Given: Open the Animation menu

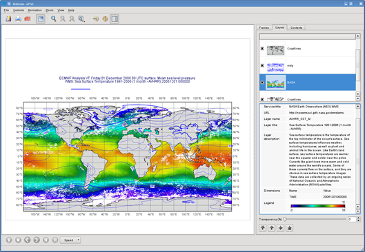Looking at the screenshot, I should [x=34, y=10].
